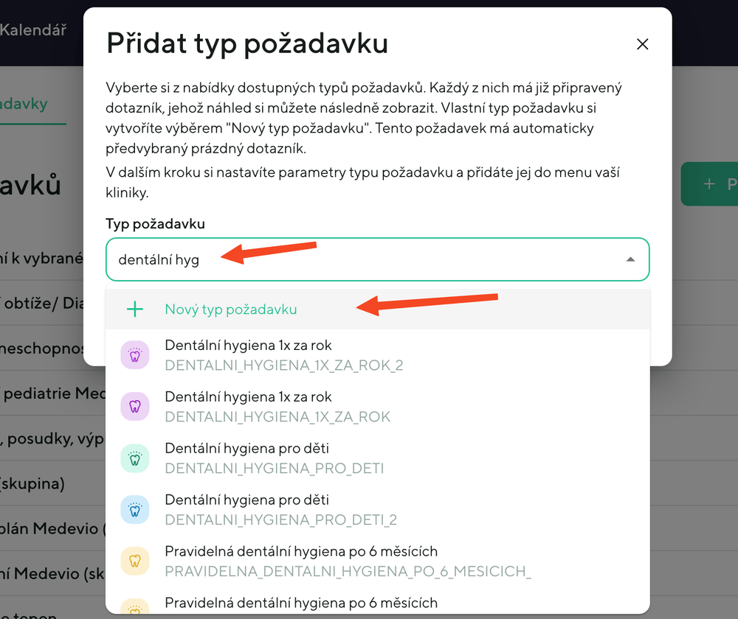
Task: Pick PRAVIDELNA_DENTALNI_HYGIENA_PO_6_MESICICH_ option
Action: (347, 562)
